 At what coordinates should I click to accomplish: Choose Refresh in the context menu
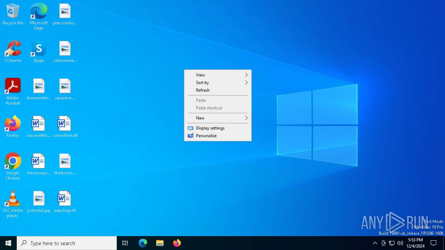(218, 90)
